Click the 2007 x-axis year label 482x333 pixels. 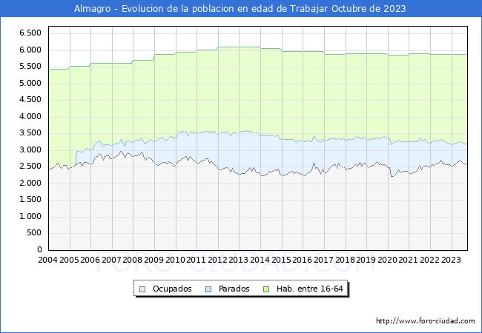111,260
